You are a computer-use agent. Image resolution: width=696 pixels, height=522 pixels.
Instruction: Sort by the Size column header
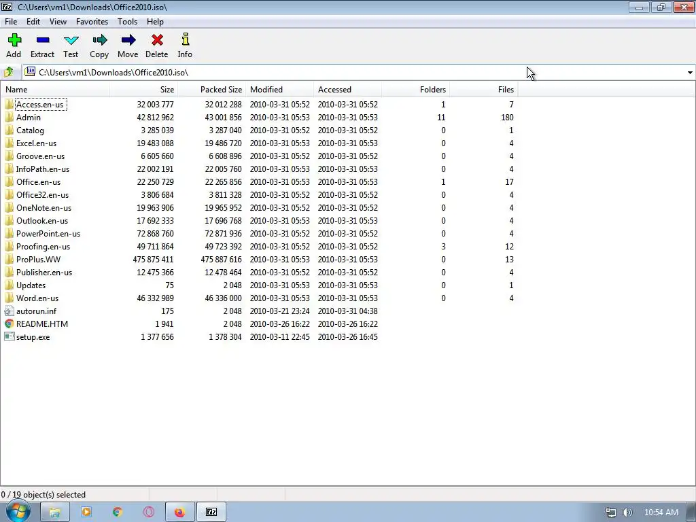click(x=144, y=89)
